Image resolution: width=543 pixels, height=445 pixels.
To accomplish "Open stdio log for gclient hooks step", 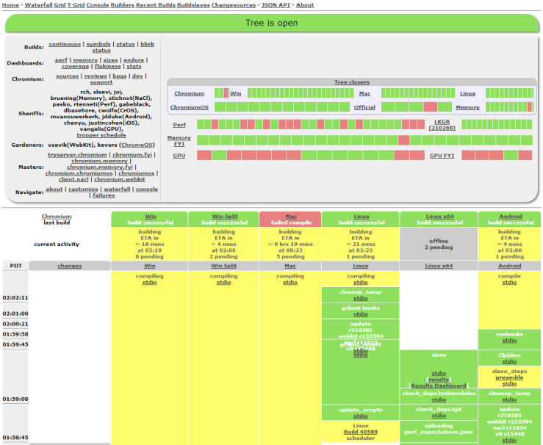I will point(361,314).
